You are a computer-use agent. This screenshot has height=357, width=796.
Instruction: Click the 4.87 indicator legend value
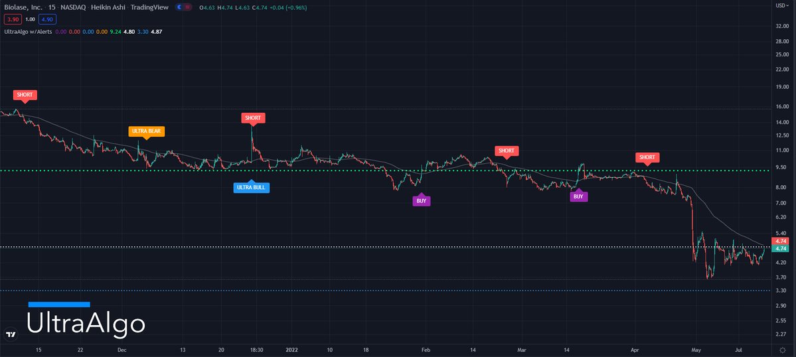coord(157,31)
